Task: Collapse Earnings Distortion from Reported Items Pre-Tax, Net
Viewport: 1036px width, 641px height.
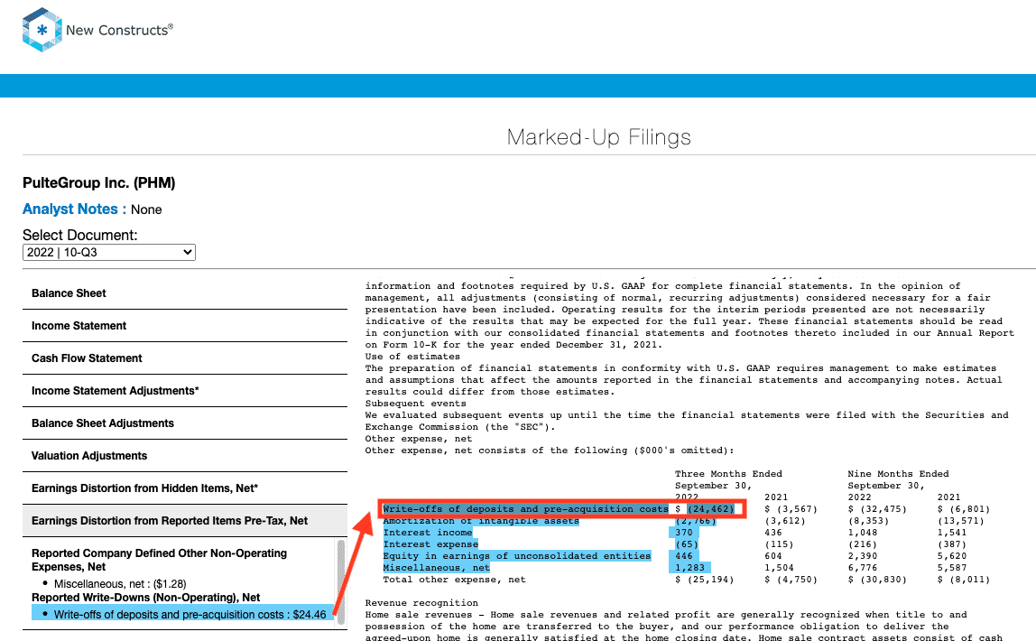Action: point(185,521)
